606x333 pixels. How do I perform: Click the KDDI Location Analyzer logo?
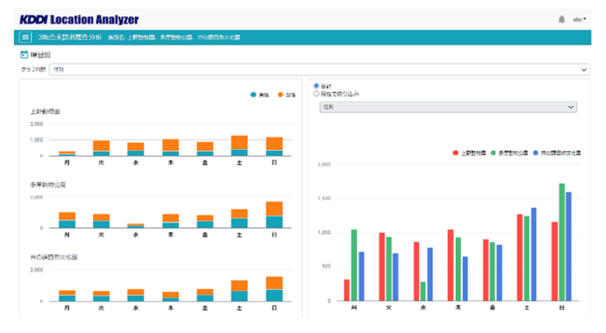[x=79, y=19]
